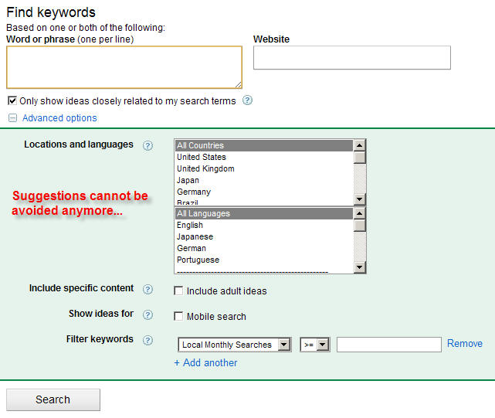
Task: Click help icon after closely related search terms
Action: tap(247, 100)
